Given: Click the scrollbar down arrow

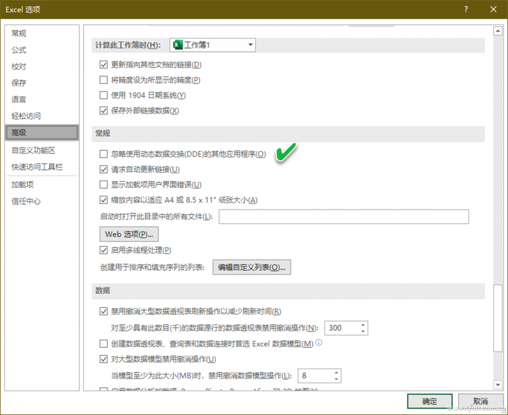Looking at the screenshot, I should click(x=498, y=385).
